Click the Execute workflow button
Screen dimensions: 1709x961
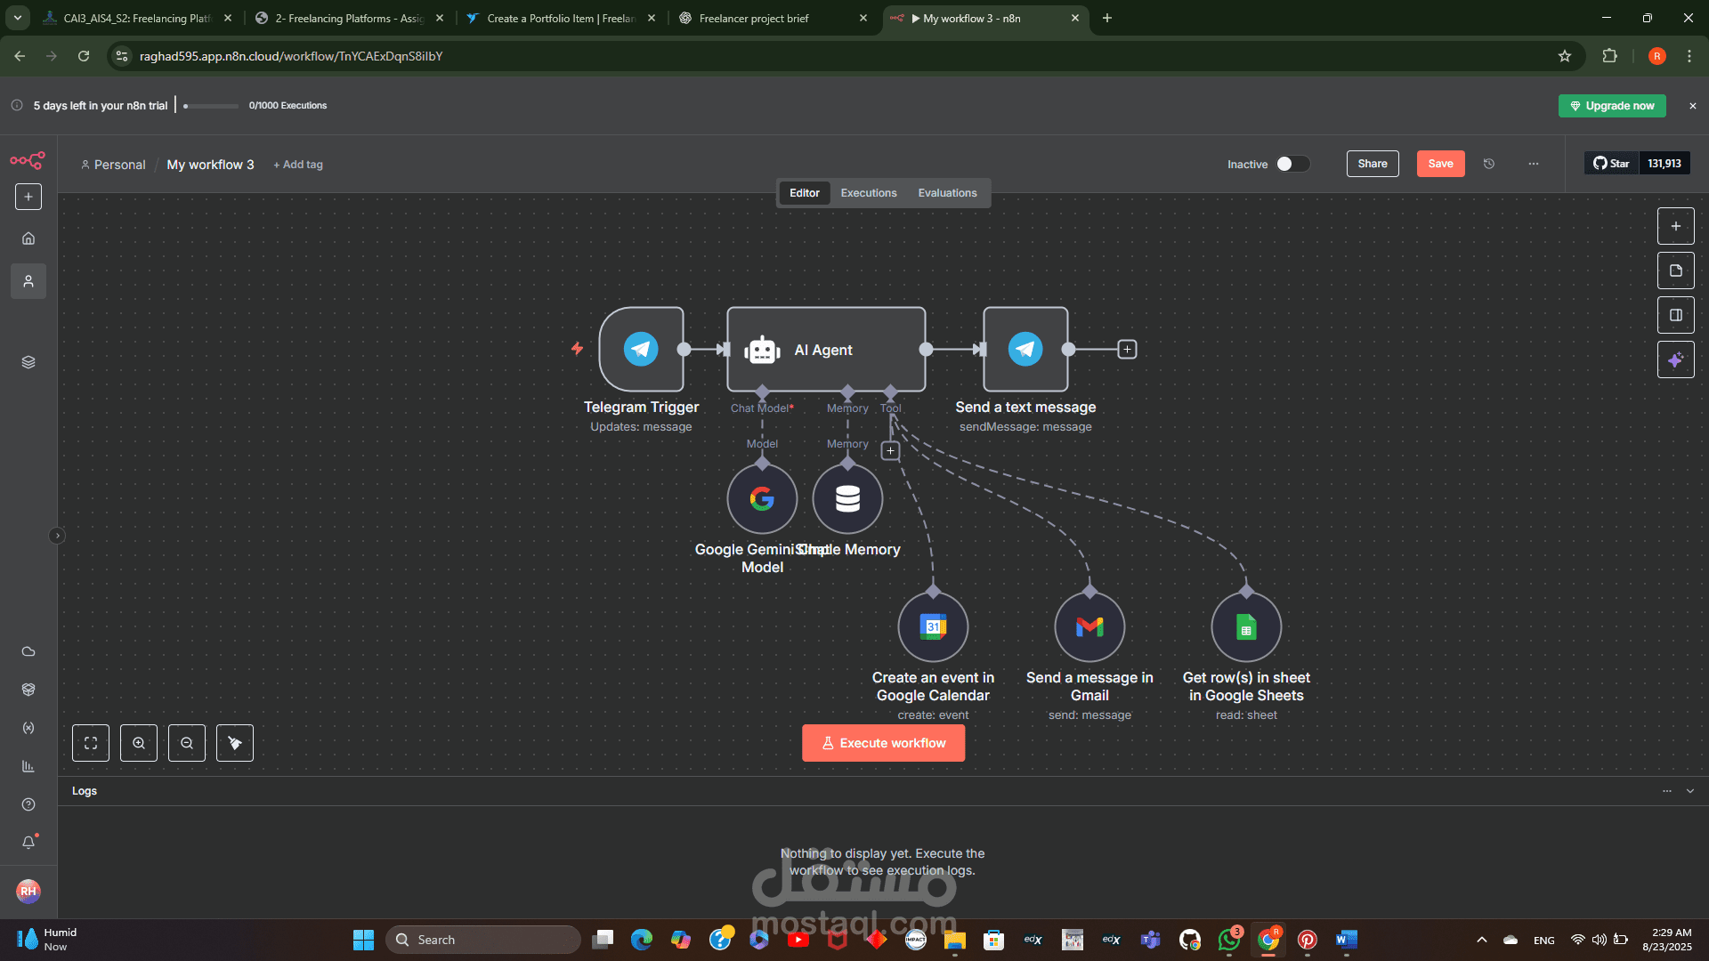[883, 743]
